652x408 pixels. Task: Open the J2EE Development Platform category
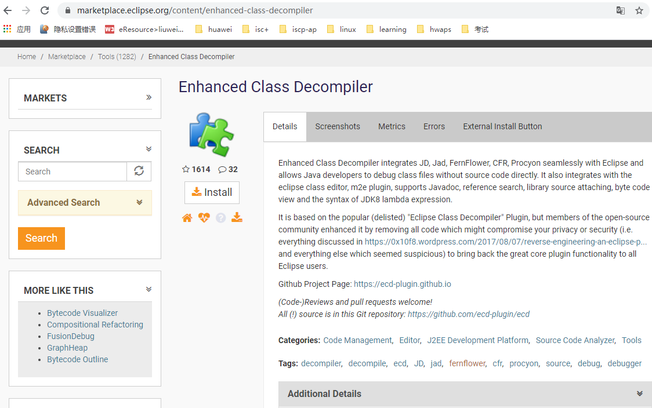[x=478, y=341]
